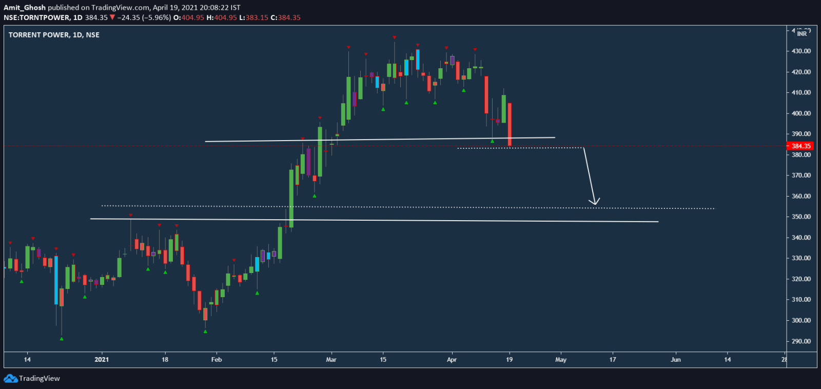
Task: Click the O:404.95 open value
Action: (x=189, y=17)
